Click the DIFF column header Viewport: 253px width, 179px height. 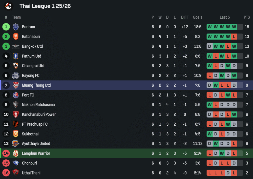(x=185, y=17)
